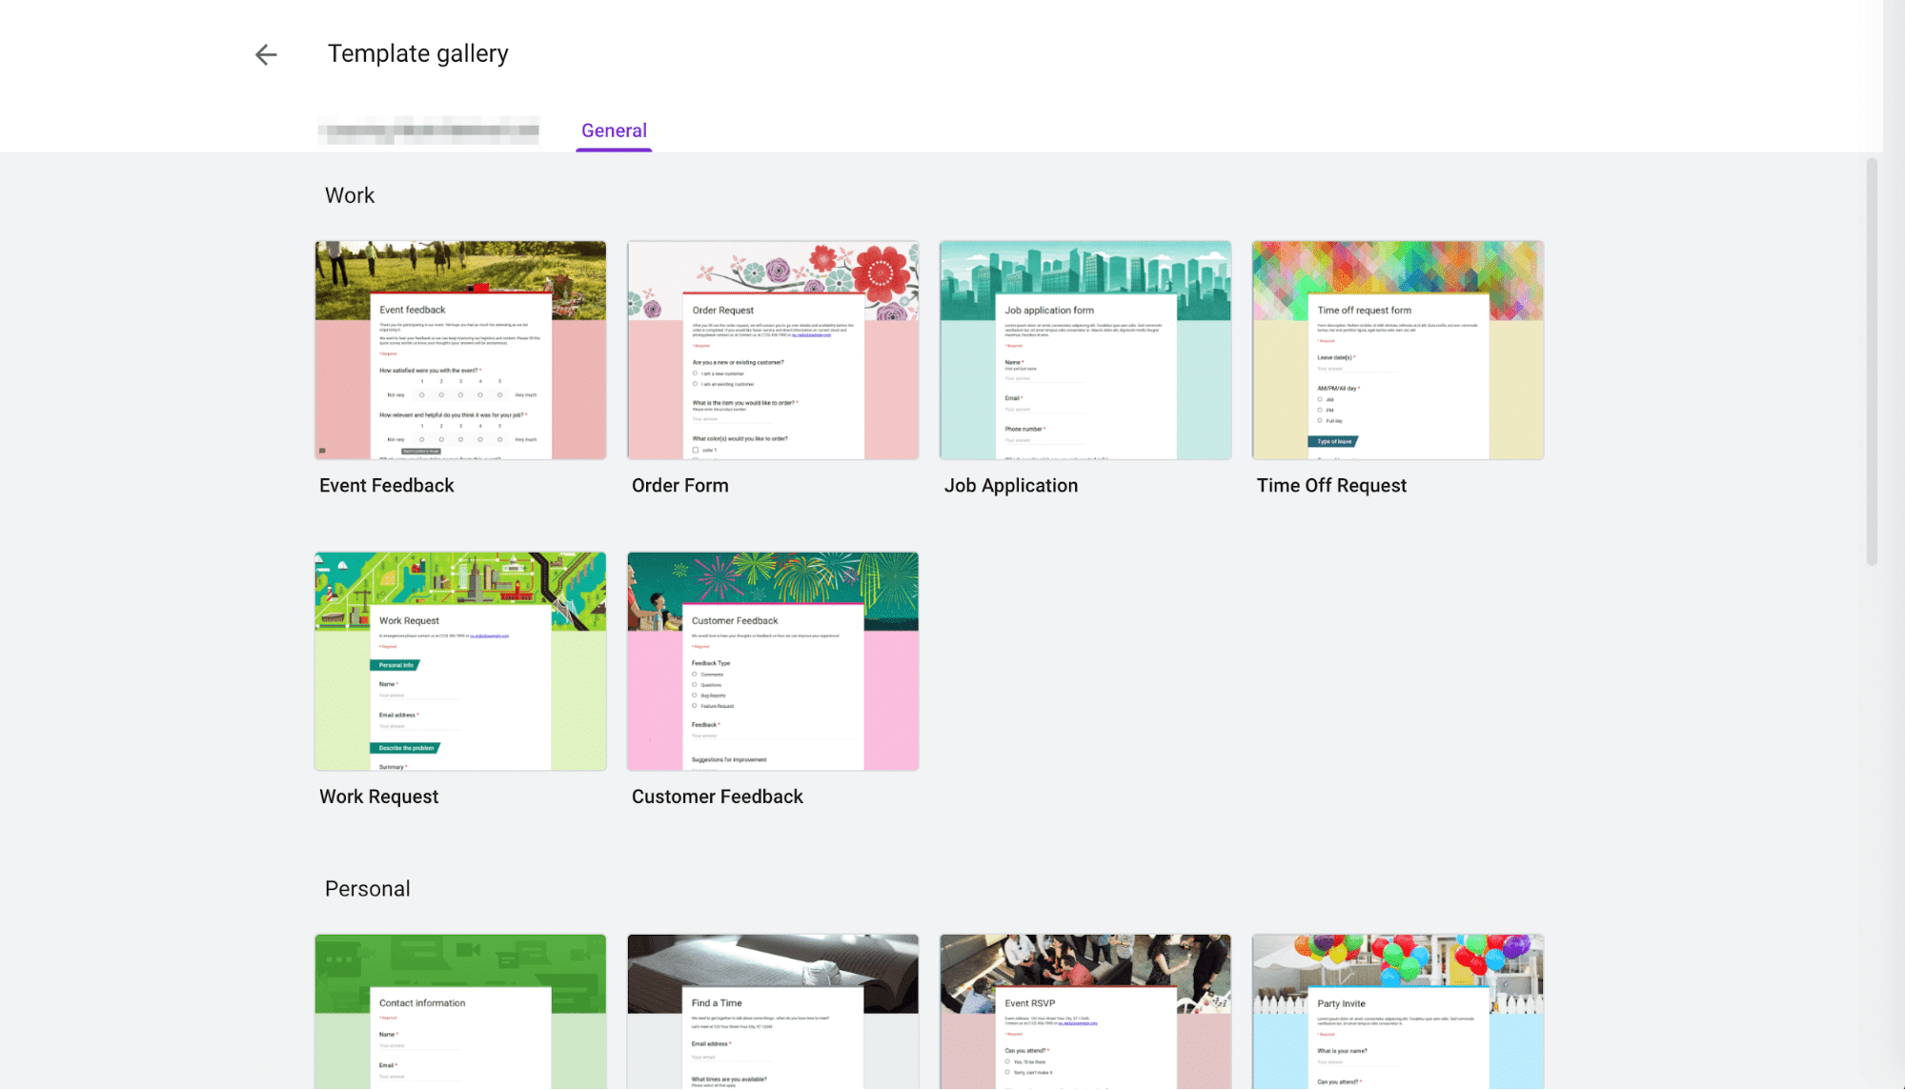Click the Job Application template icon
The image size is (1905, 1090).
point(1084,350)
